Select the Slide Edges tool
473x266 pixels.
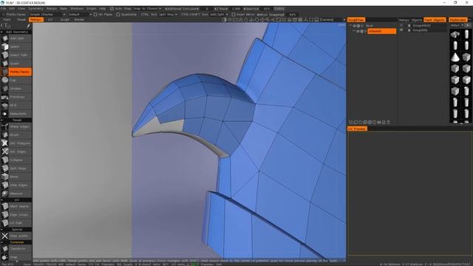click(x=16, y=185)
